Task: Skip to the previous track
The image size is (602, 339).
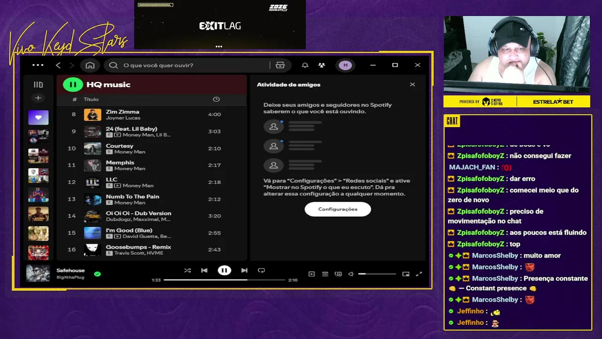Action: pos(204,270)
